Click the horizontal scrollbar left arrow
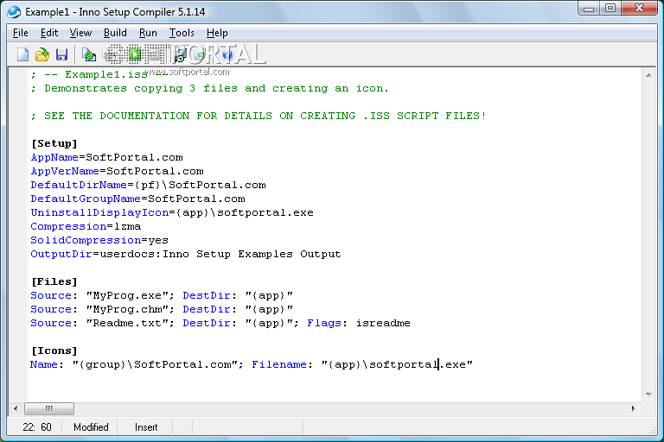This screenshot has height=442, width=664. pyautogui.click(x=16, y=408)
